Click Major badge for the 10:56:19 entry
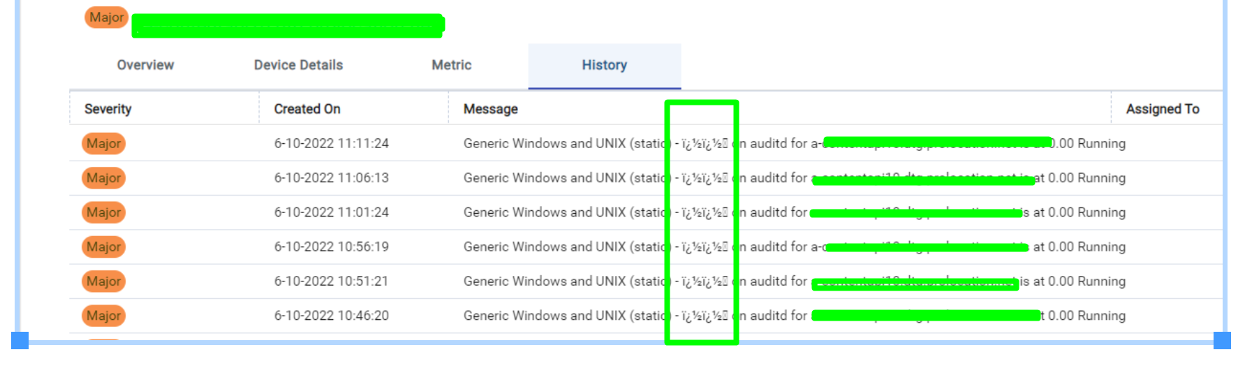The image size is (1238, 366). 103,247
